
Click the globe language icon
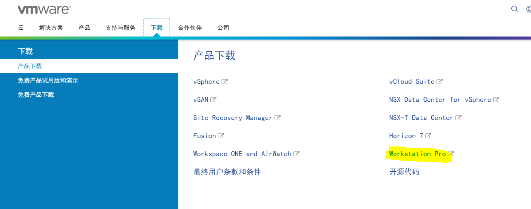tap(528, 9)
